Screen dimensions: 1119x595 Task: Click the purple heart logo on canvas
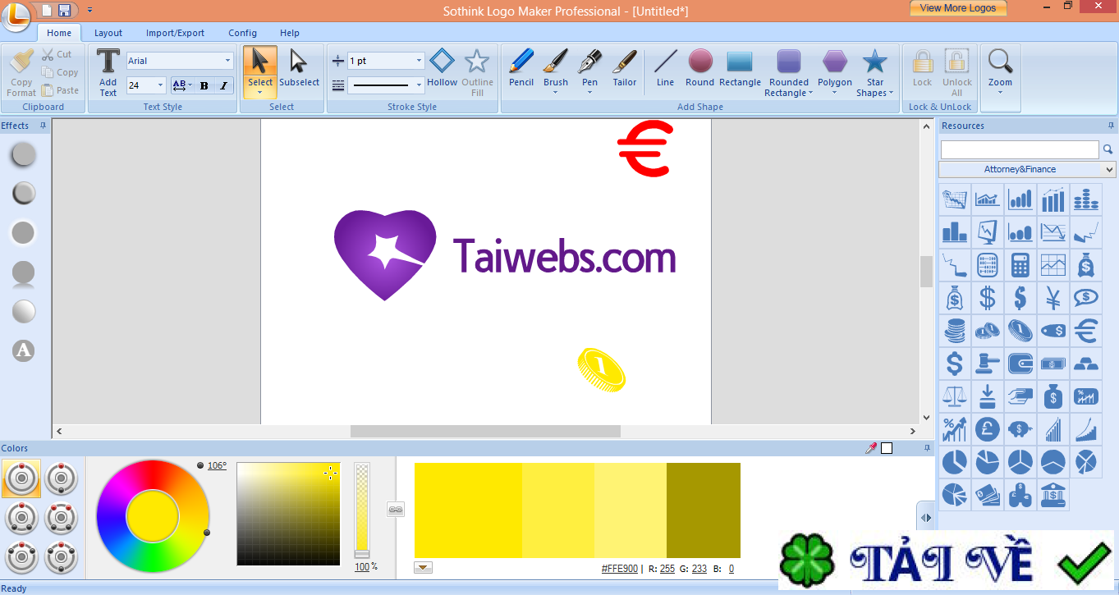point(385,255)
